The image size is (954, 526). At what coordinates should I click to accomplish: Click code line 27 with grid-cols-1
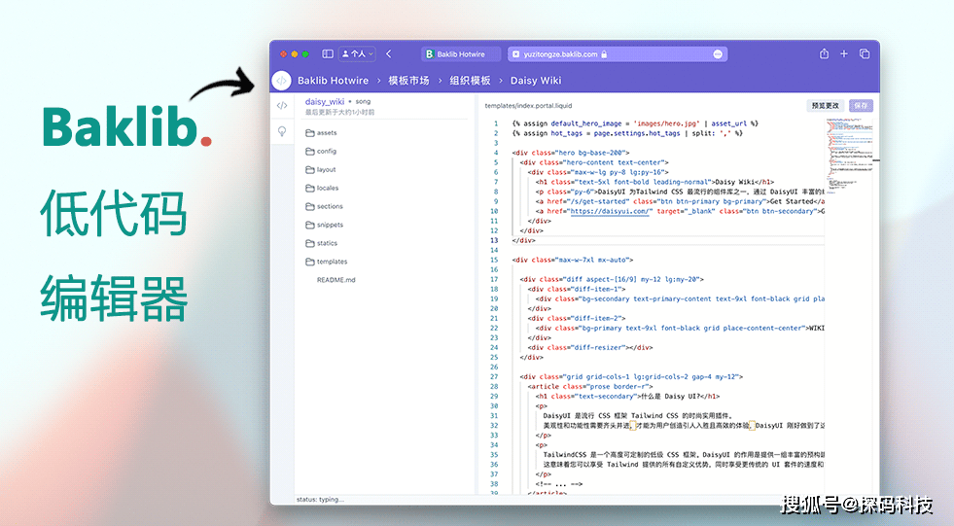(x=631, y=377)
